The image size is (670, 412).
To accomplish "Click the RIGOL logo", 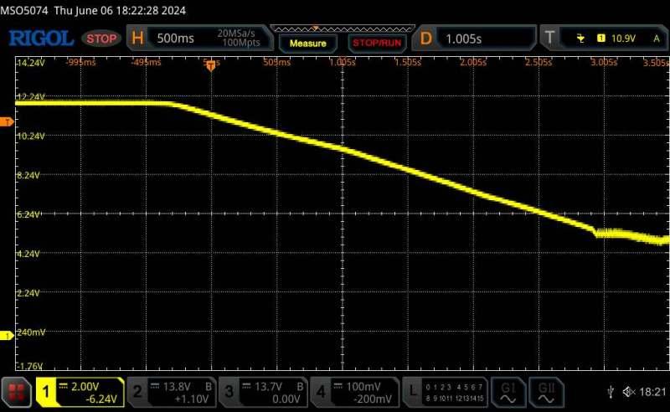I will tap(41, 38).
